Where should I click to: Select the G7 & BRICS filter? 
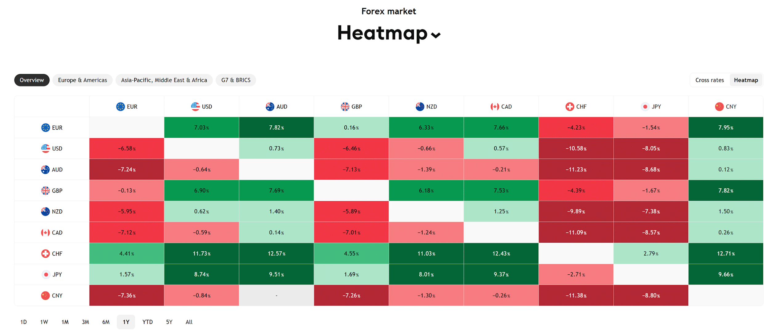[236, 80]
